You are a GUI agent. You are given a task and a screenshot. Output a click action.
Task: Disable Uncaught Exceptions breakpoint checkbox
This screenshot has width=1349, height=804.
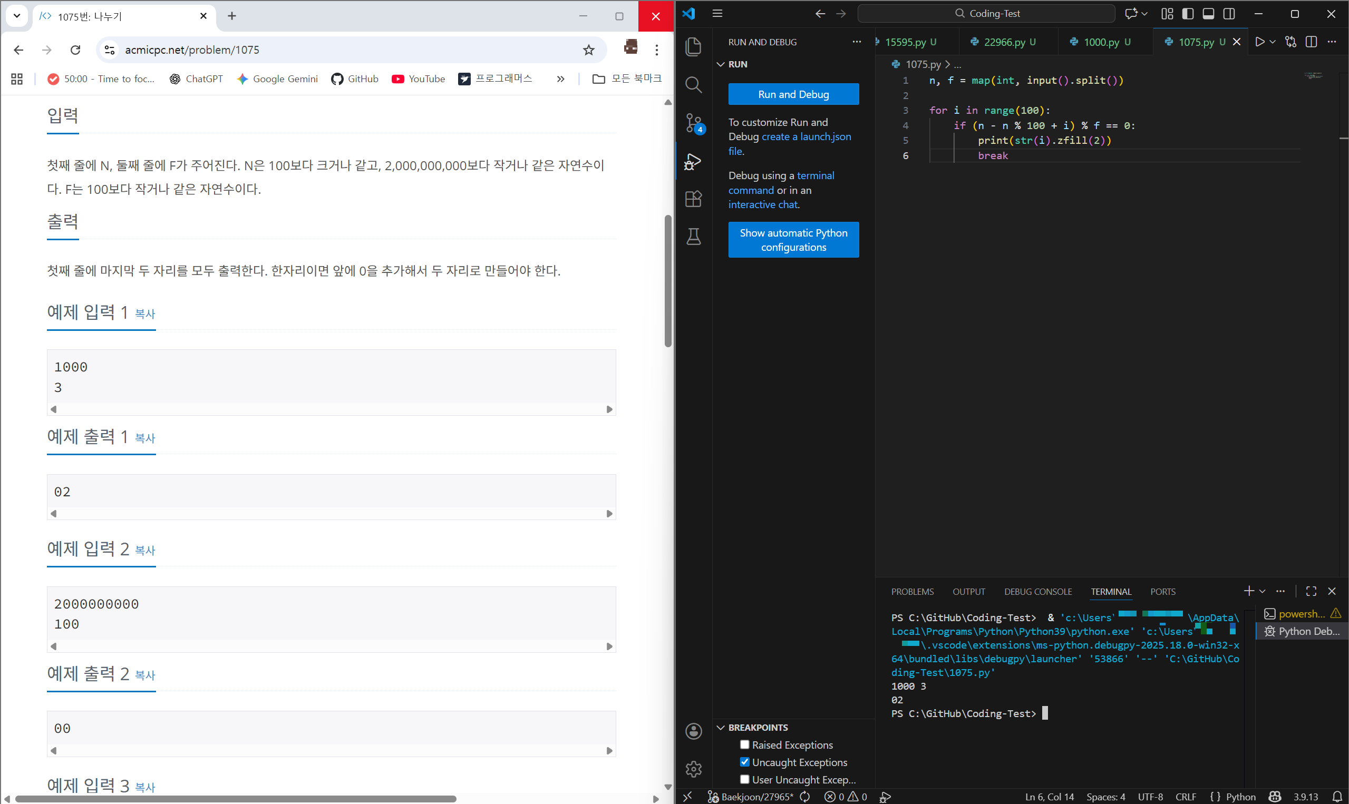pos(745,762)
